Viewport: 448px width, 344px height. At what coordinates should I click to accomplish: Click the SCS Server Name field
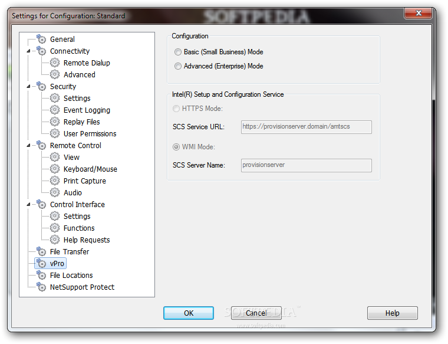point(307,165)
